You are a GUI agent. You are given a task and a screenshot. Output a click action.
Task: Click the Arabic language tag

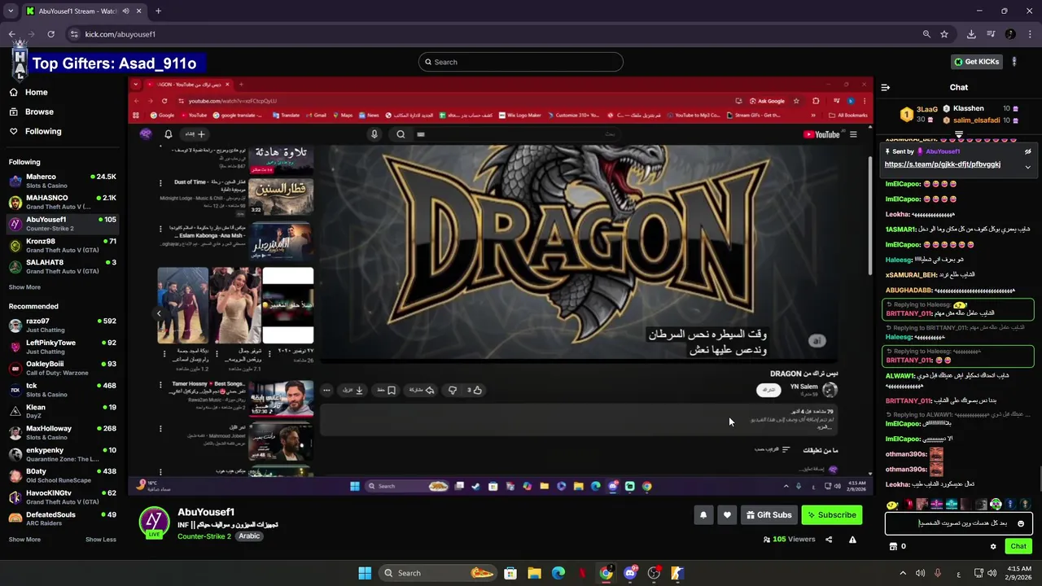point(249,536)
